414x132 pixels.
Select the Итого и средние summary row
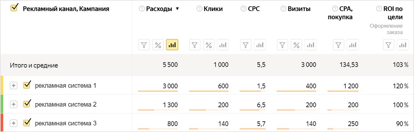207,65
